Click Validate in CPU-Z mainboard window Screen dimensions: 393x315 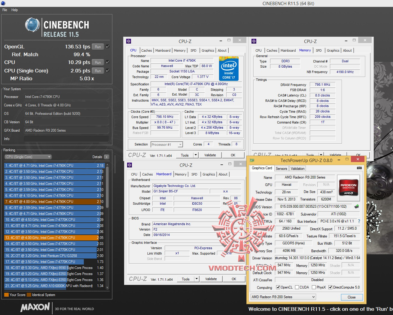pyautogui.click(x=211, y=279)
